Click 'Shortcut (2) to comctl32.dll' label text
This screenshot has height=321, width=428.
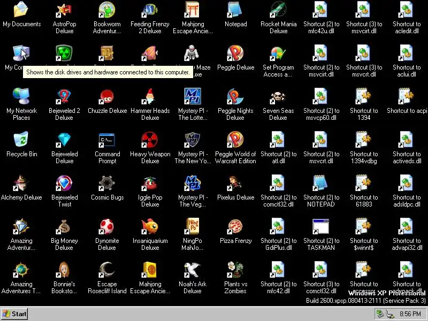point(278,201)
